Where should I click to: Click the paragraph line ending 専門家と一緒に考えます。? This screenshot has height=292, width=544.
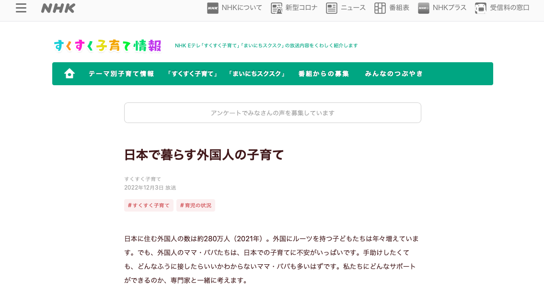click(186, 280)
